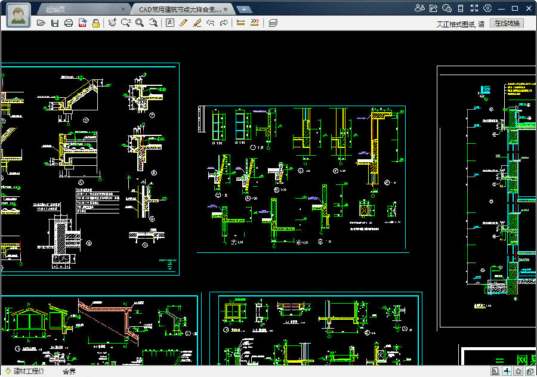Close the 起始页 tab
The height and width of the screenshot is (377, 537).
click(124, 10)
